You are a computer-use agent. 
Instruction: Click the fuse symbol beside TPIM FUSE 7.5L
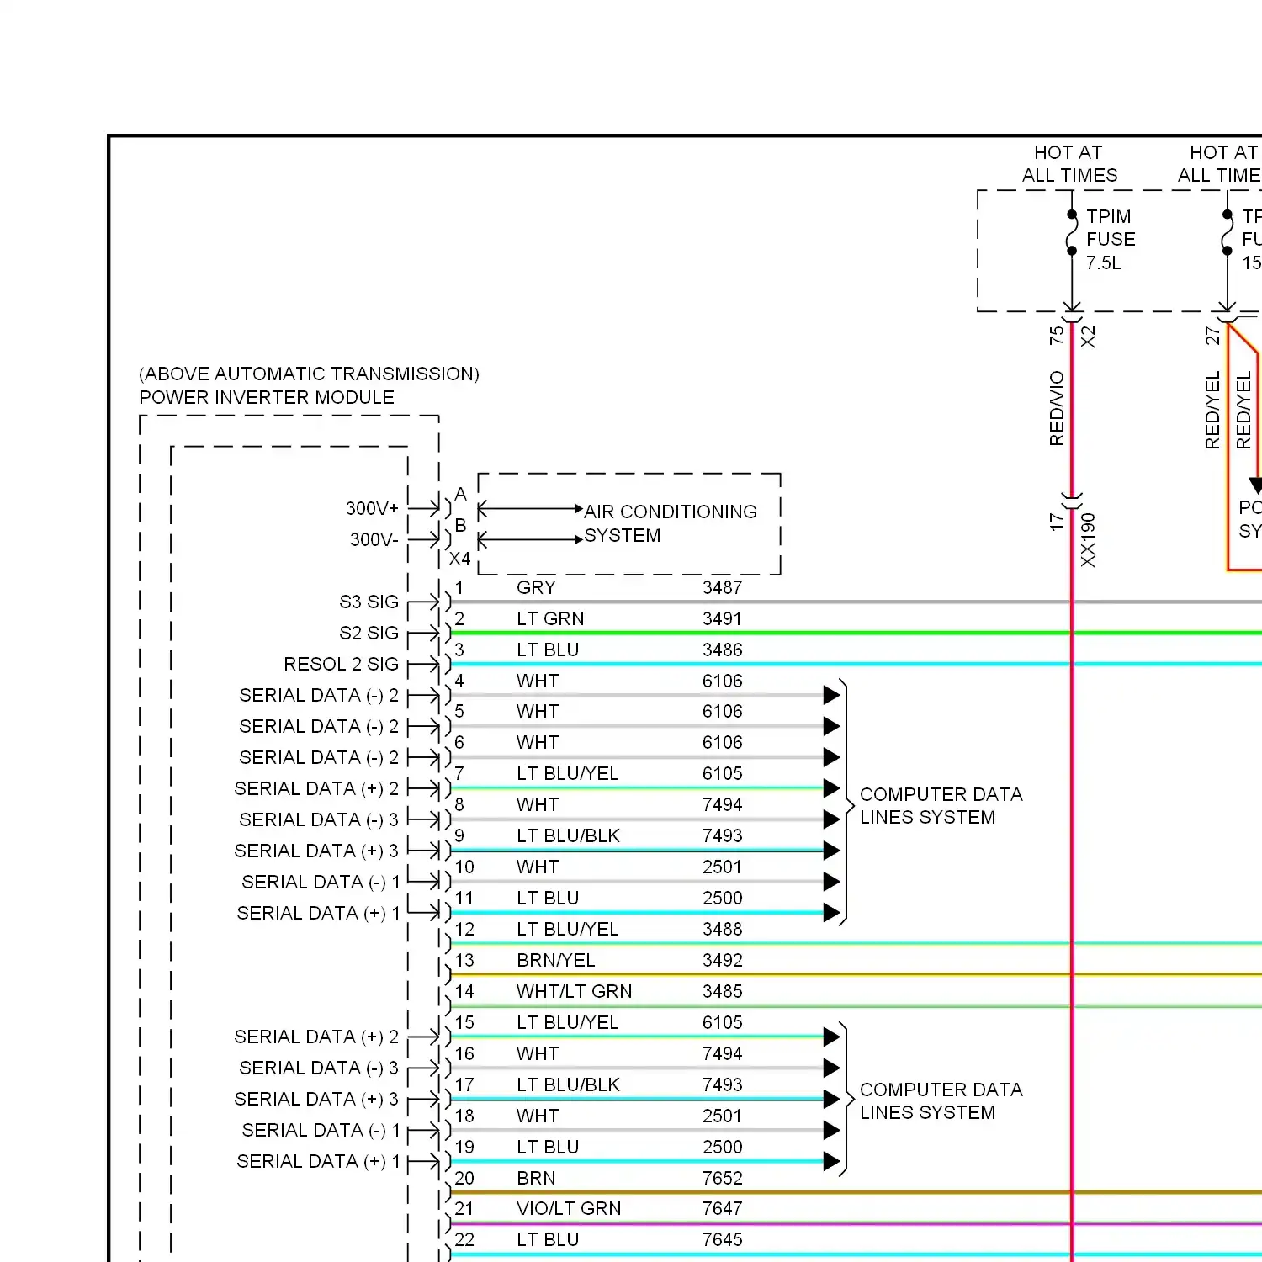pos(1072,232)
